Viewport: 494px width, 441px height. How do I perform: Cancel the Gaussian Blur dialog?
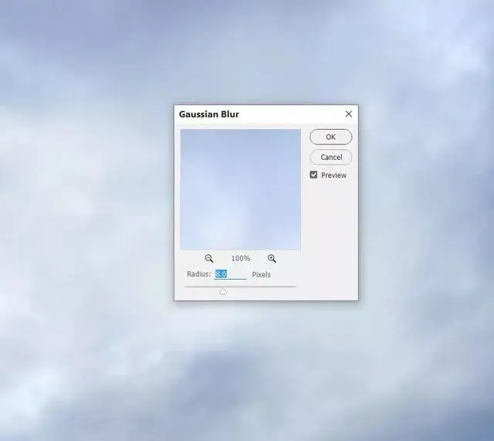click(331, 157)
